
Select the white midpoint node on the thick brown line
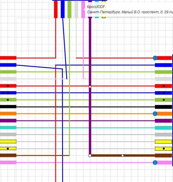point(122,155)
